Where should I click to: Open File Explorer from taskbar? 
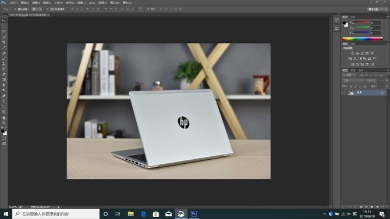tap(130, 214)
